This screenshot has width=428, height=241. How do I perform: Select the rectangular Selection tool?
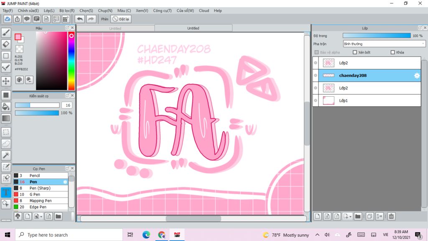6,132
